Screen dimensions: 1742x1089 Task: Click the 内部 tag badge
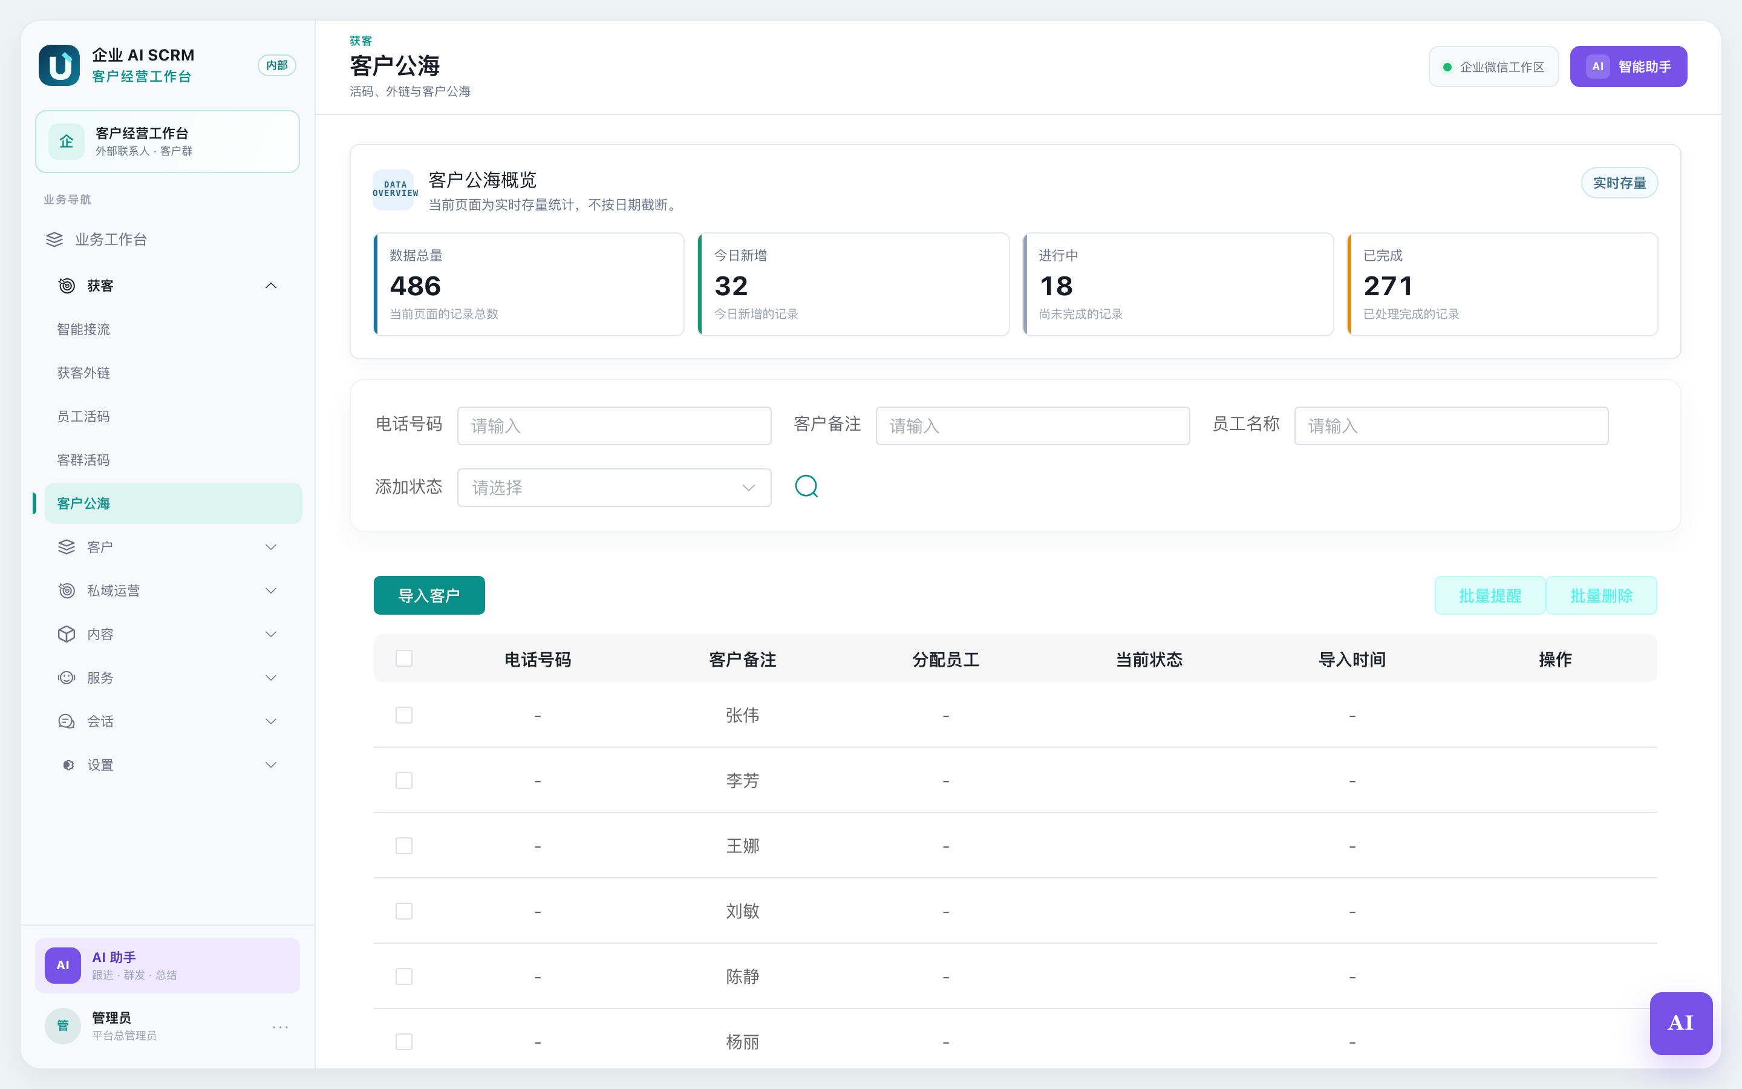pos(276,65)
